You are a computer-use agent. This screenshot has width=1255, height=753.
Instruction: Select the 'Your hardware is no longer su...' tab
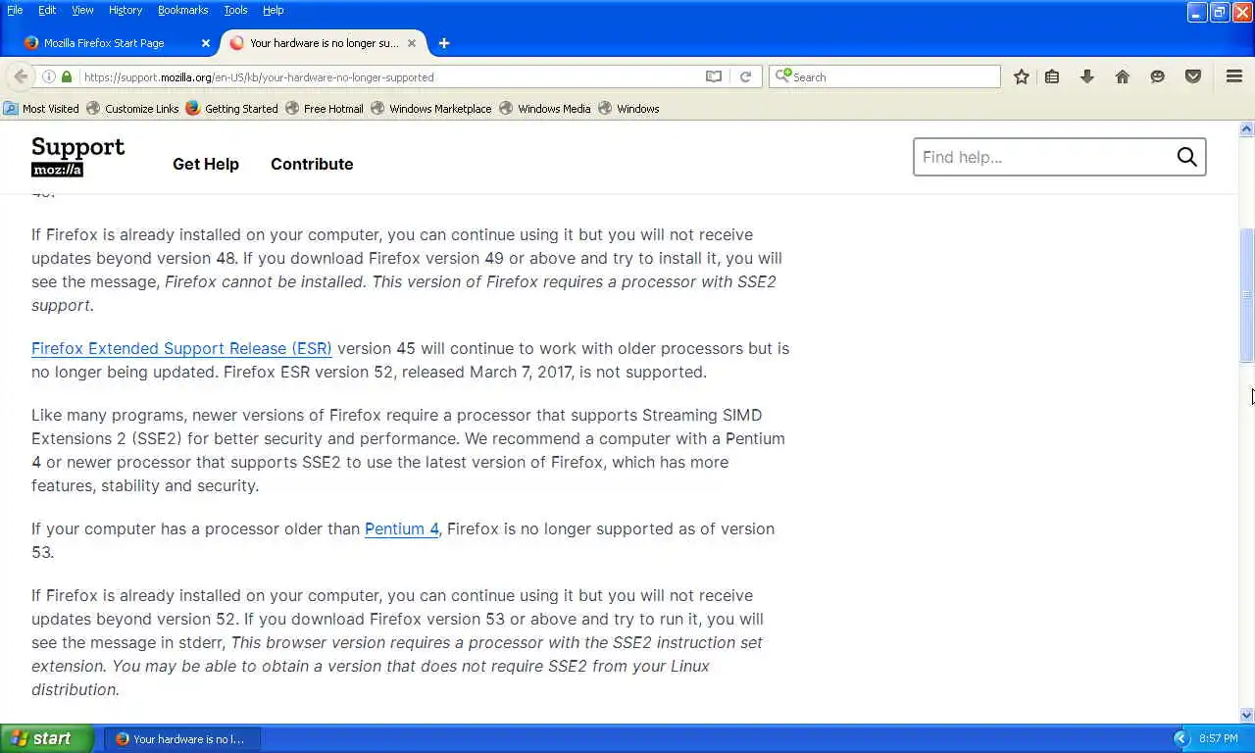(324, 43)
